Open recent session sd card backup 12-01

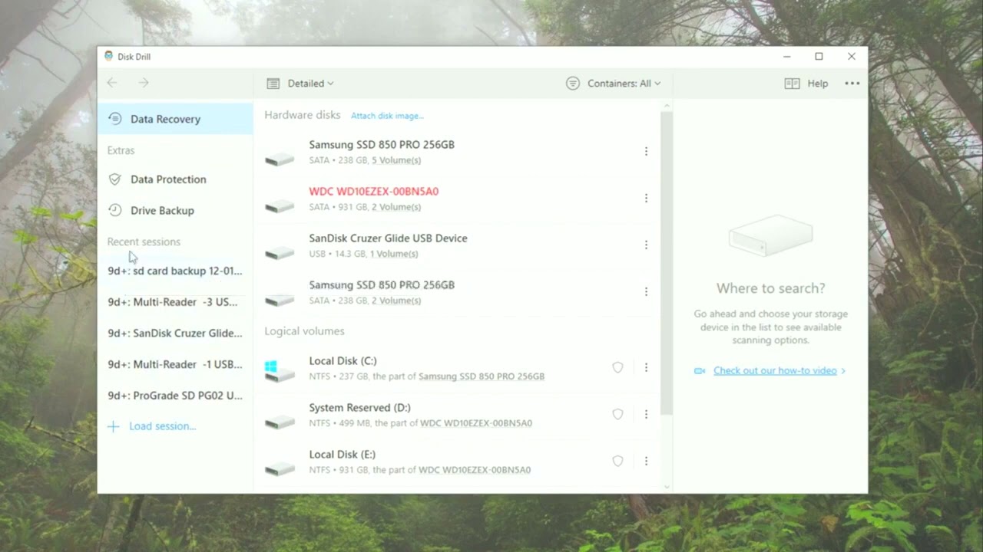(175, 271)
